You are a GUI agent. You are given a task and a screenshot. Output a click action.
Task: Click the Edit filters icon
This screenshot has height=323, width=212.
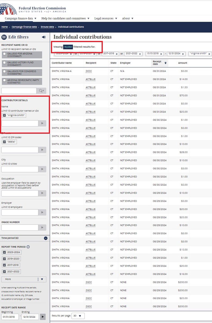click(4, 37)
